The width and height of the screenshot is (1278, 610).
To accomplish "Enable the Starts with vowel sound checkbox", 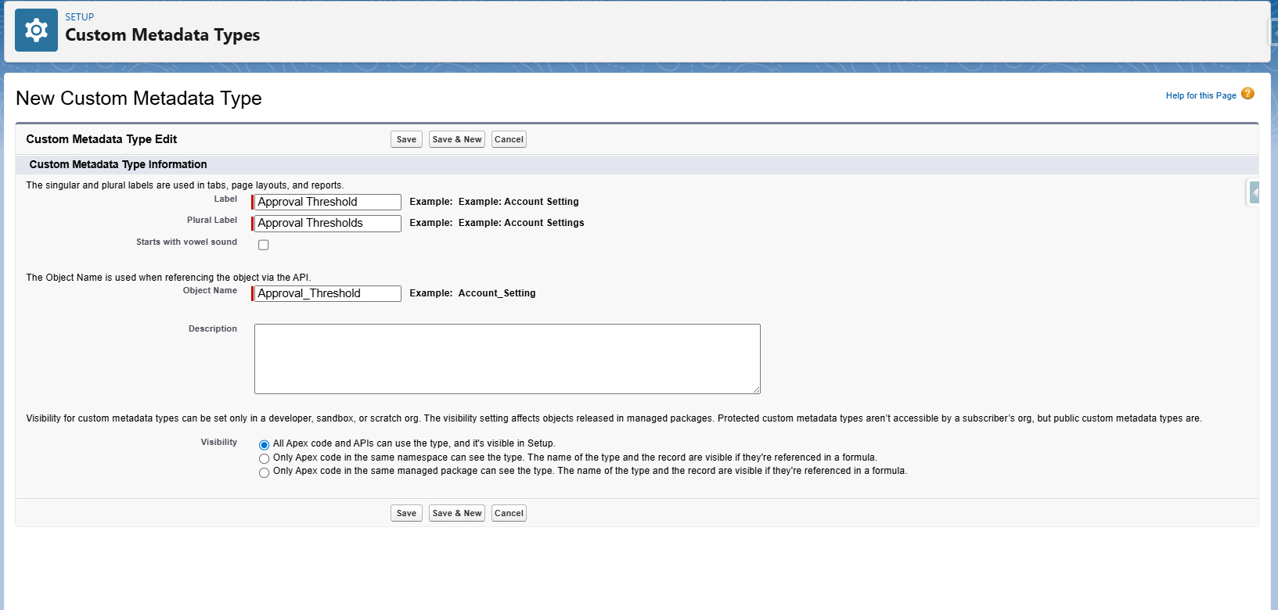I will [x=264, y=245].
